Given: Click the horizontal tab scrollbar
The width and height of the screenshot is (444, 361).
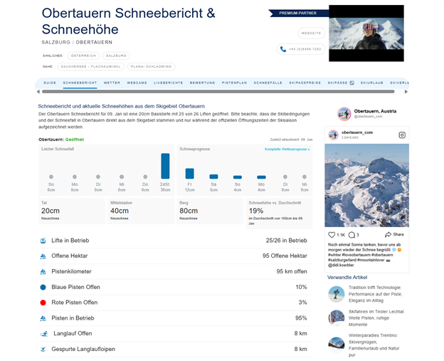Looking at the screenshot, I should (218, 92).
